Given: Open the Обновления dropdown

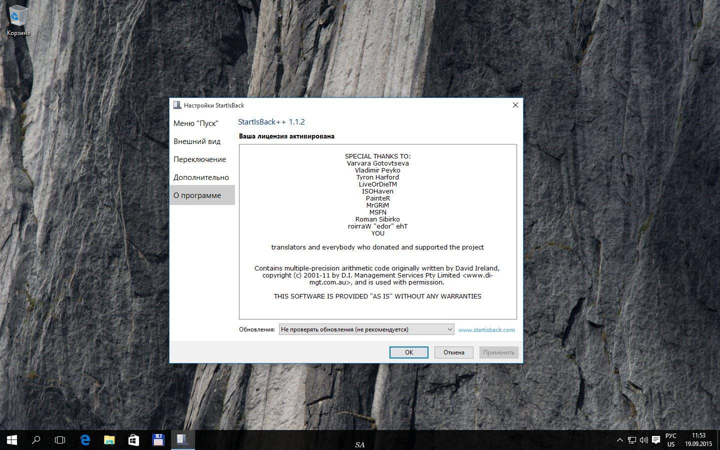Looking at the screenshot, I should pyautogui.click(x=366, y=329).
